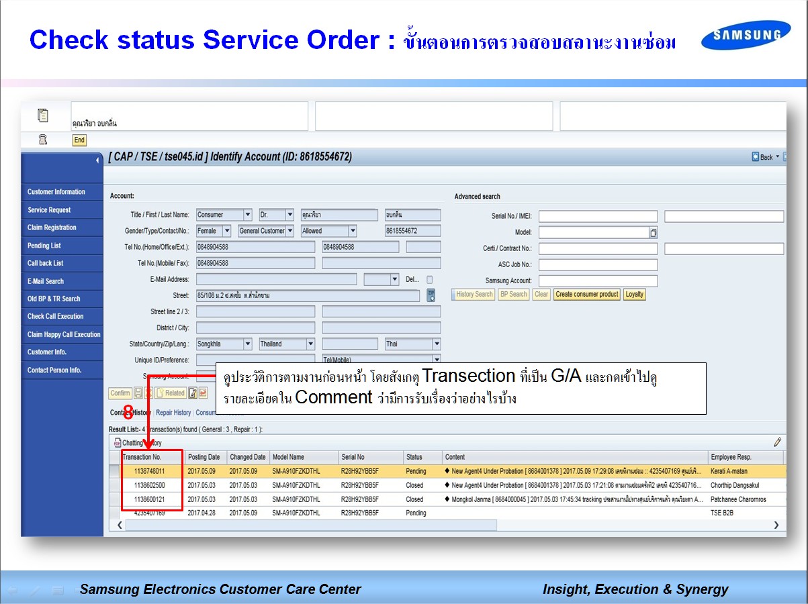
Task: Click the Create consumer product button
Action: point(587,295)
